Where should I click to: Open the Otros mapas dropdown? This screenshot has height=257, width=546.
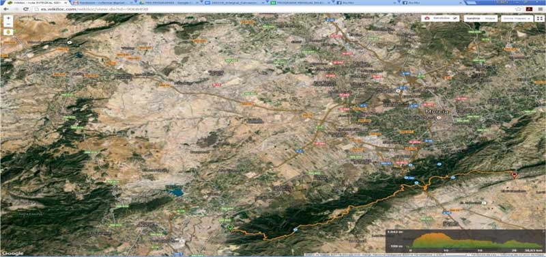tap(517, 18)
